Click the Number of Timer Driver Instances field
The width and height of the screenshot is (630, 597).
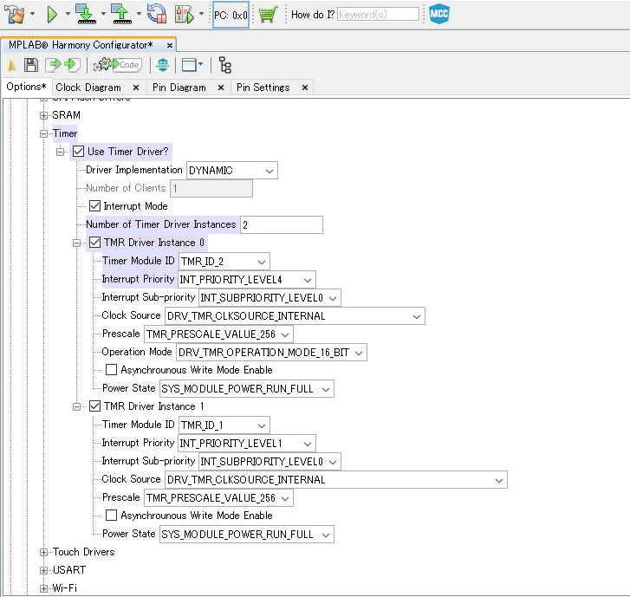tap(282, 224)
